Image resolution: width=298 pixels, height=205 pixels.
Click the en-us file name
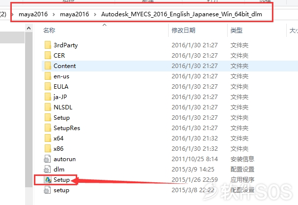[x=61, y=76]
